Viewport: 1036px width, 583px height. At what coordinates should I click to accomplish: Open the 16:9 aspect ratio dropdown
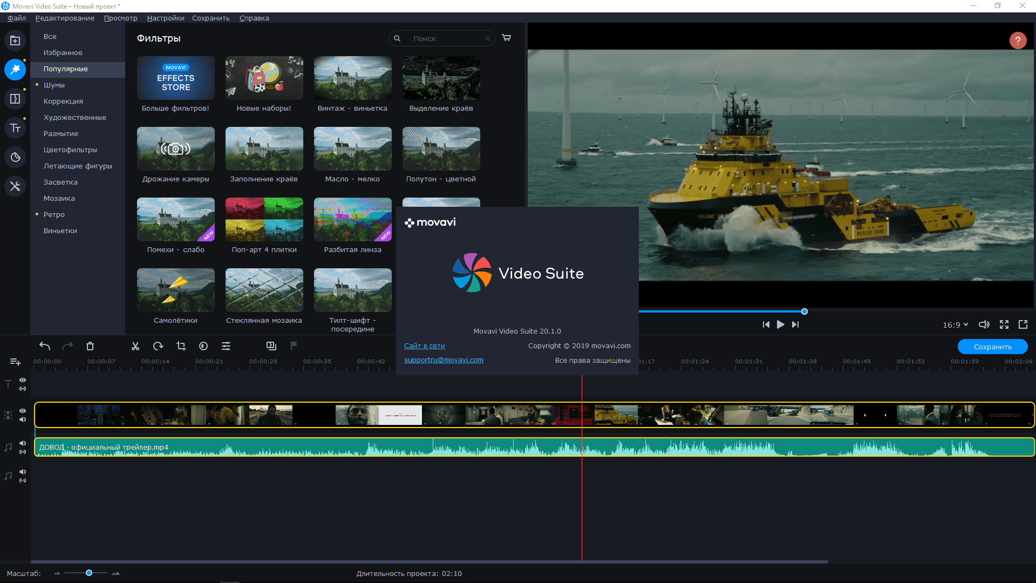(955, 324)
